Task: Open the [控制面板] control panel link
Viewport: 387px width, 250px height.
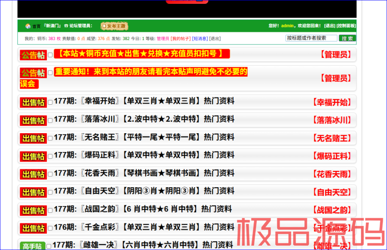Action: [x=346, y=26]
